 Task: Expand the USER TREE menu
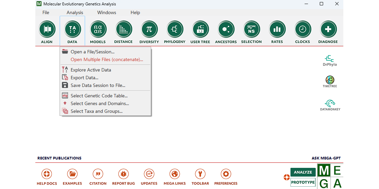[x=200, y=30]
